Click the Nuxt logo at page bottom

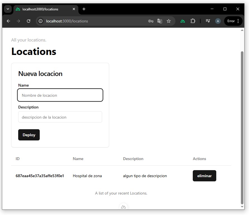pos(123,207)
